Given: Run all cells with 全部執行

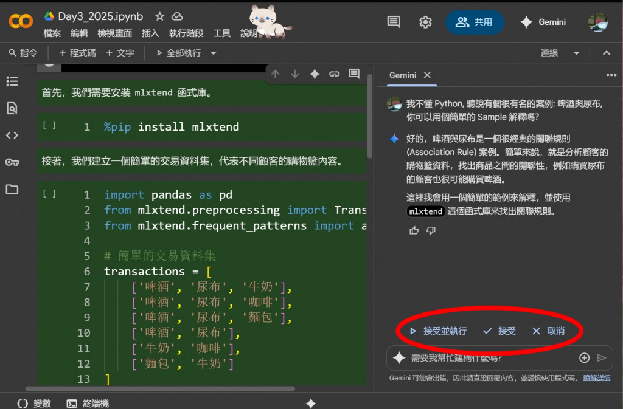Looking at the screenshot, I should [x=179, y=53].
